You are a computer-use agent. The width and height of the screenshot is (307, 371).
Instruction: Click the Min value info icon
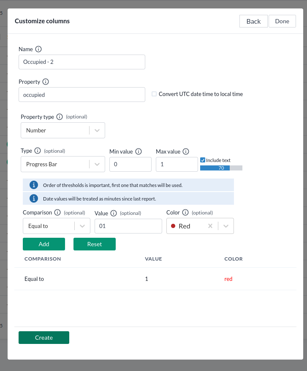pyautogui.click(x=138, y=151)
